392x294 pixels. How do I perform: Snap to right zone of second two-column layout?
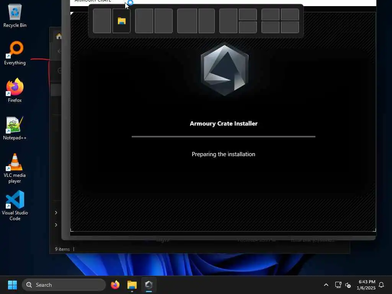163,21
